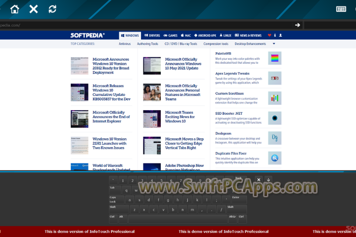Close the on-screen keyboard with X button
This screenshot has height=237, width=356.
pos(259,180)
